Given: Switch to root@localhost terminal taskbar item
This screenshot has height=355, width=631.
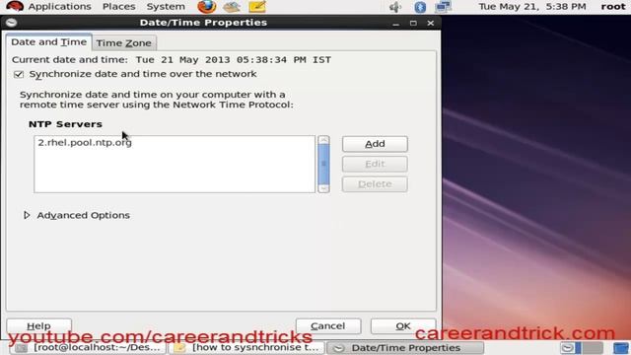Looking at the screenshot, I should click(x=88, y=348).
